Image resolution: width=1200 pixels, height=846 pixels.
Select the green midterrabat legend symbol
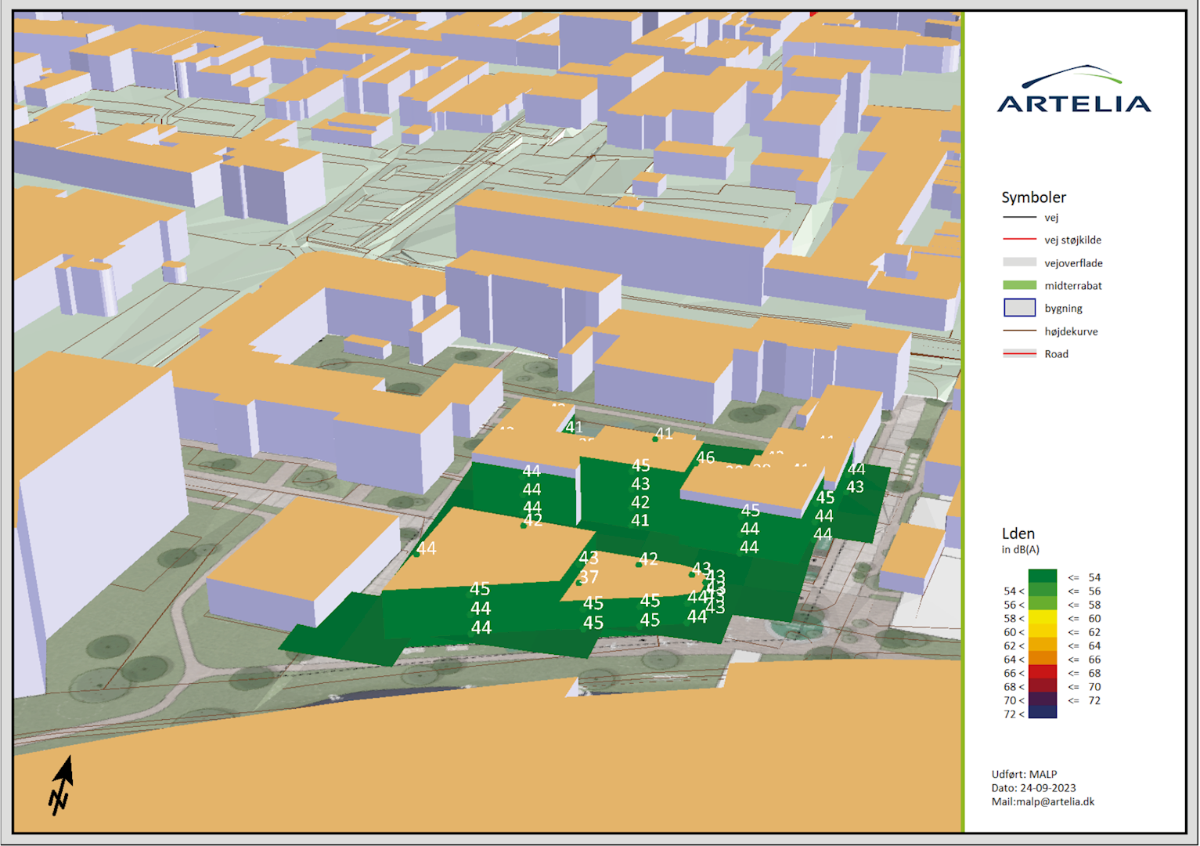tap(1019, 285)
